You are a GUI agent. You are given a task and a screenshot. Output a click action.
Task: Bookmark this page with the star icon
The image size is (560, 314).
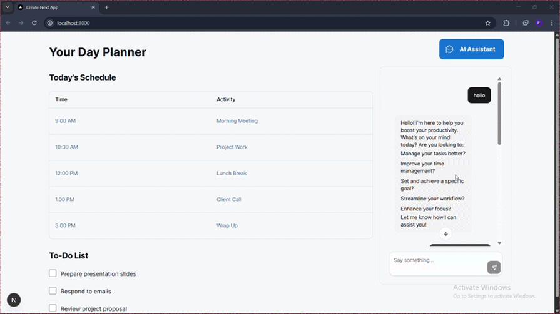pos(488,23)
